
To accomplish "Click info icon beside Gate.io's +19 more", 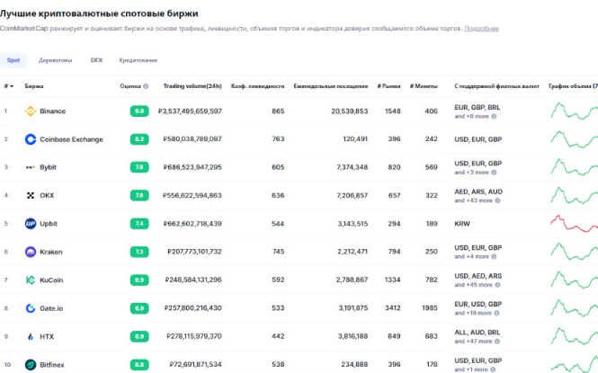I will pos(496,313).
